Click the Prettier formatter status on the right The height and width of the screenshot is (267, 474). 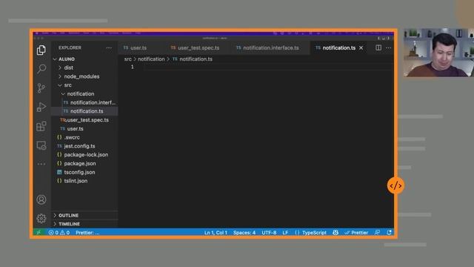click(x=356, y=232)
